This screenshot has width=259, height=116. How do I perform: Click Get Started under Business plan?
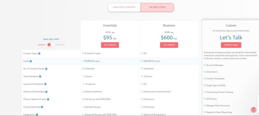[x=169, y=45]
